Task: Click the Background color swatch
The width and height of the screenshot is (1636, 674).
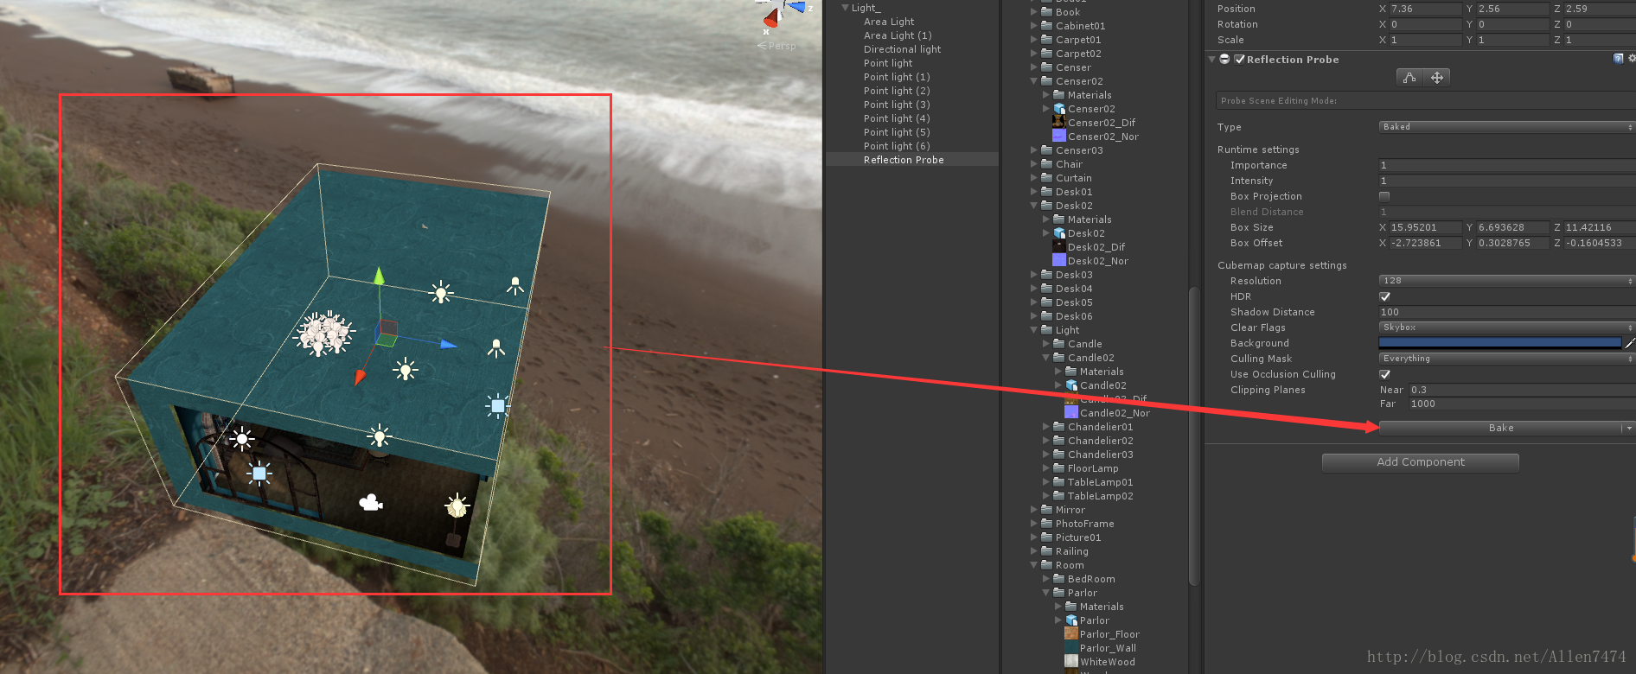Action: [x=1500, y=343]
